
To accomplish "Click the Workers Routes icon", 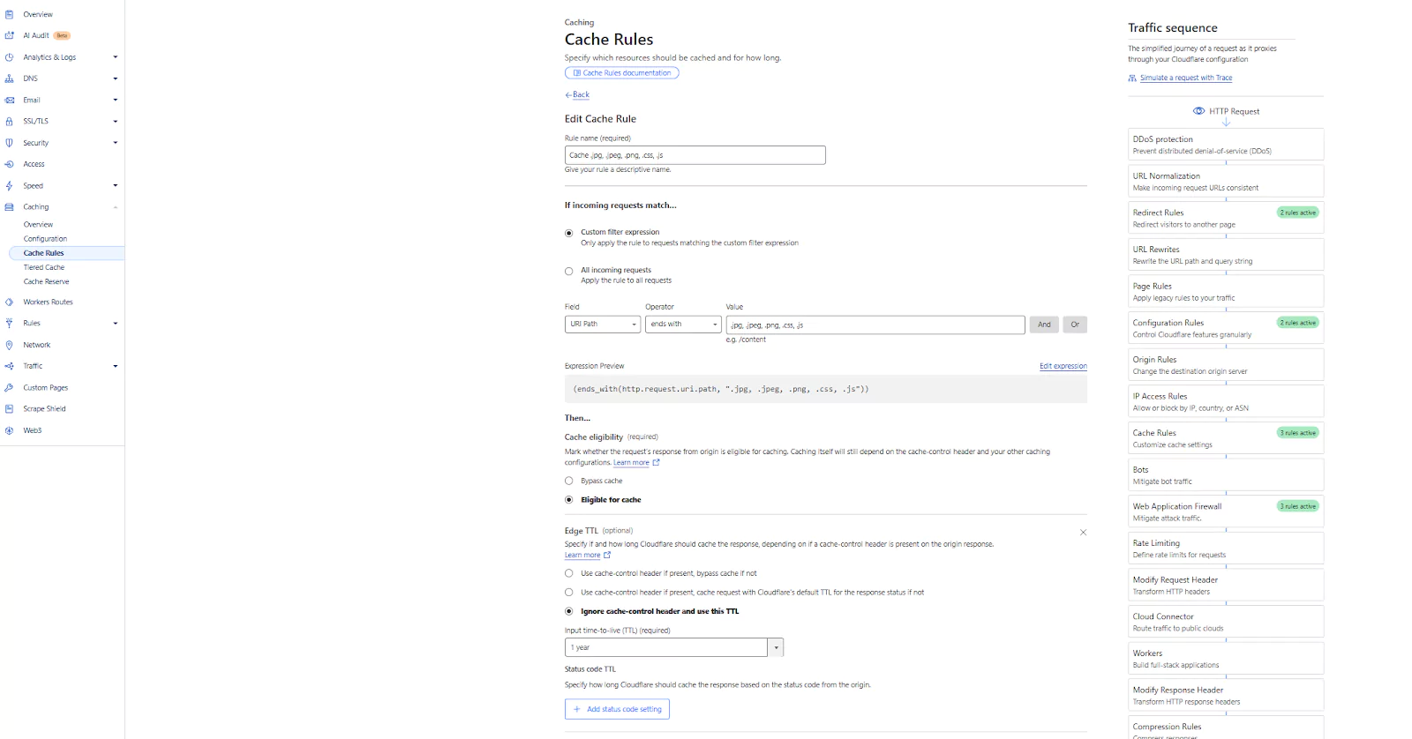I will [9, 302].
